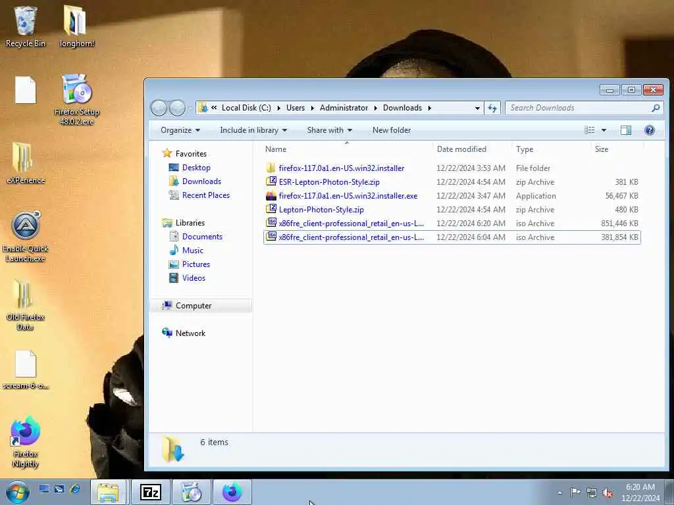Select the Videos library
Screen dimensions: 674x505
tap(187, 278)
